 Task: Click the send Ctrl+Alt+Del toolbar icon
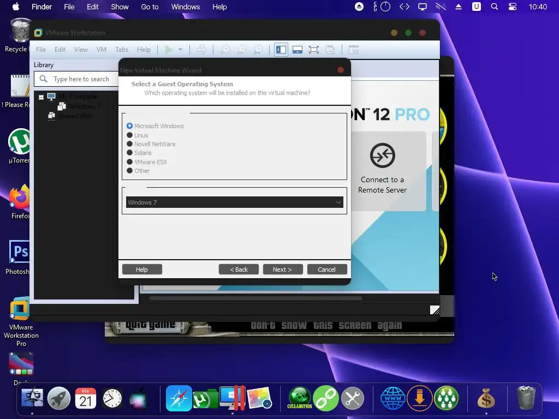pyautogui.click(x=201, y=50)
